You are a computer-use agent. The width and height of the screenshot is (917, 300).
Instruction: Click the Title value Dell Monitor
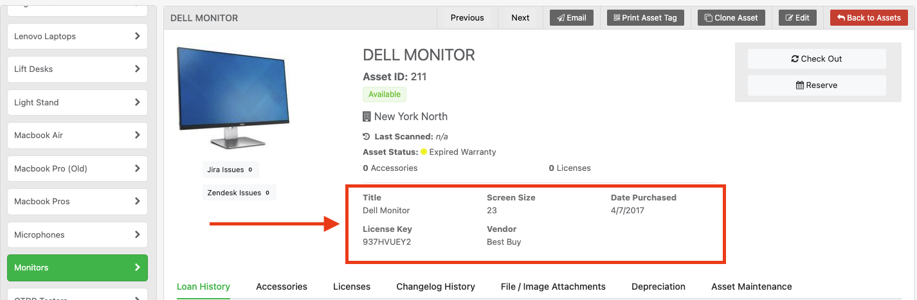(386, 210)
